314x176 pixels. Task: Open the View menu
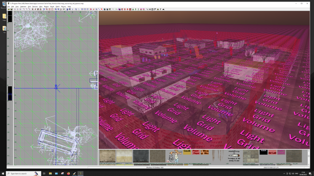click(x=17, y=7)
